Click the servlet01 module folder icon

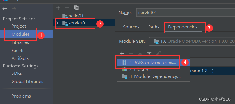(65, 23)
